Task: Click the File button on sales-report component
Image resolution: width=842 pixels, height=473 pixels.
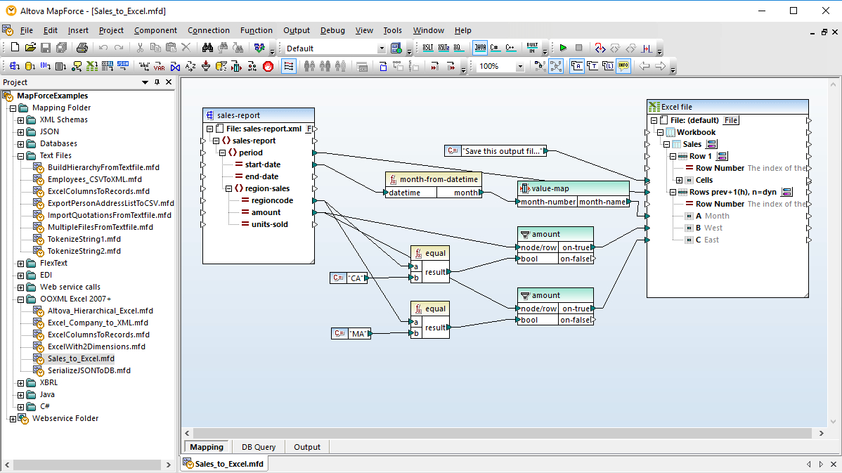Action: click(309, 130)
